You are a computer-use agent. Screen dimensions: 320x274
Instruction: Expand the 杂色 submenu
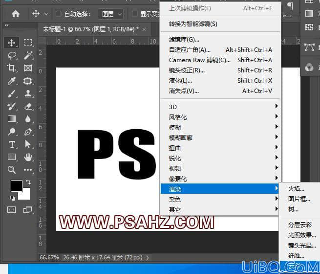coord(220,199)
